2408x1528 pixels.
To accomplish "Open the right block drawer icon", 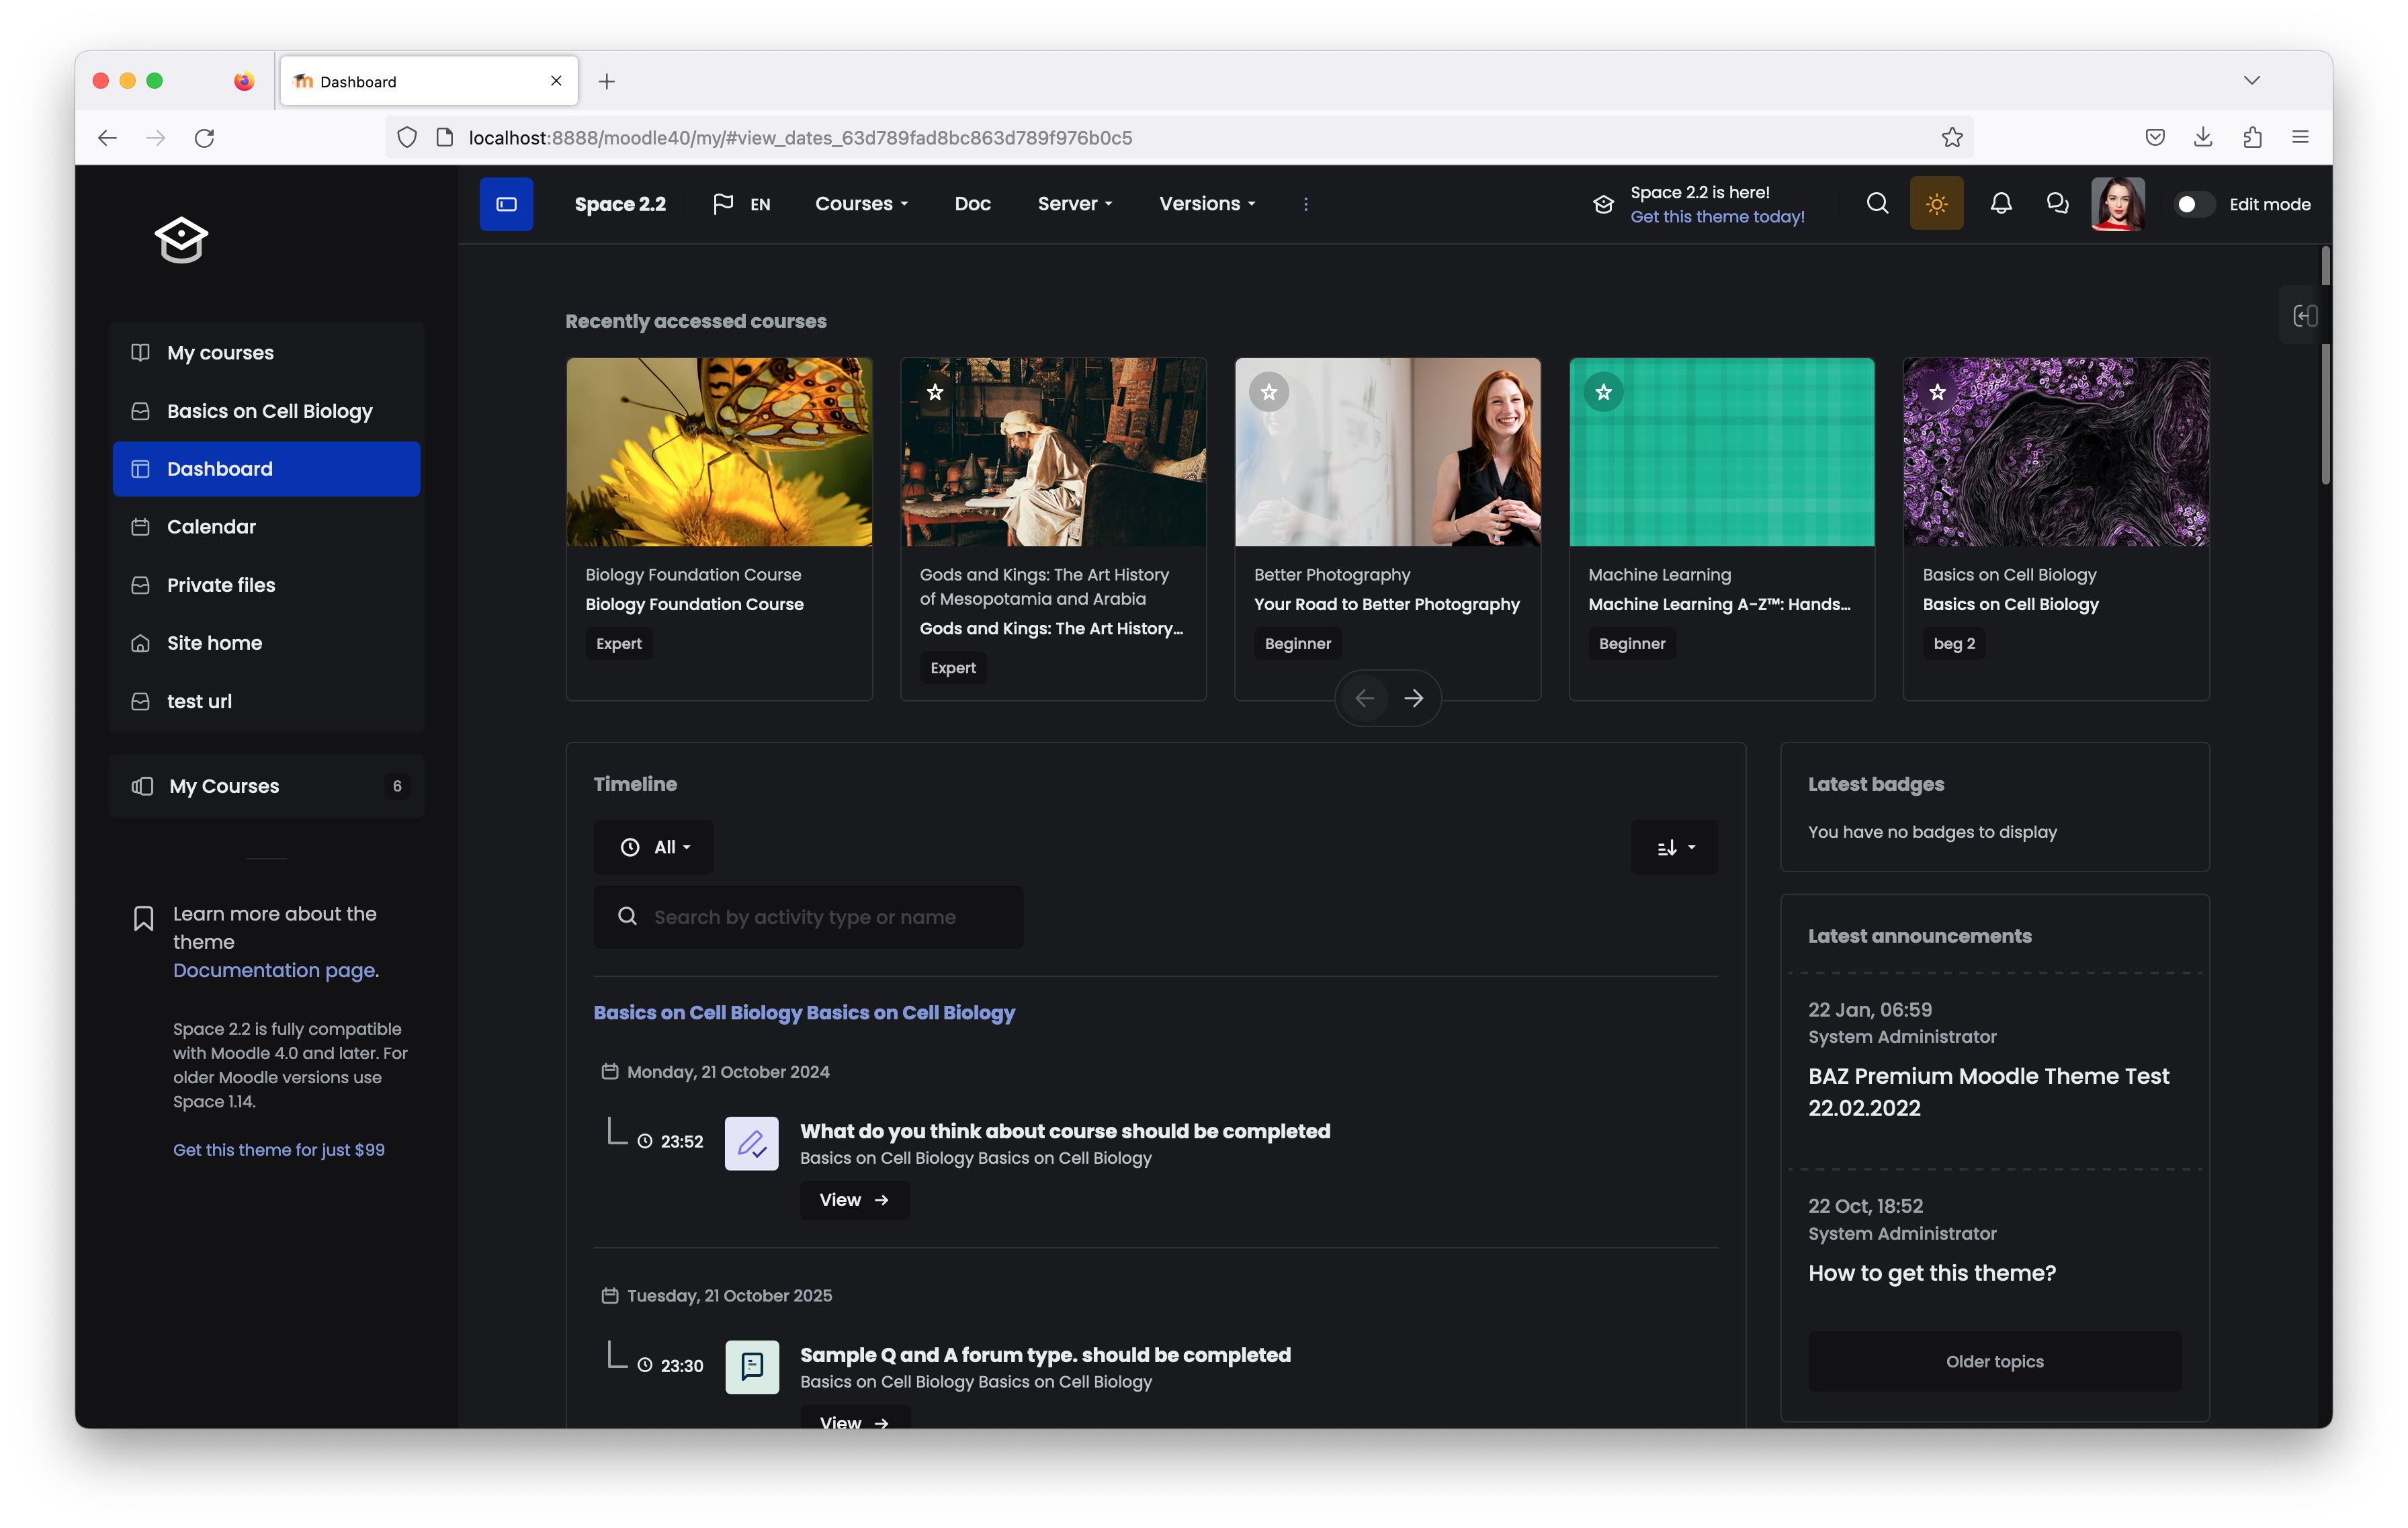I will (x=2304, y=316).
